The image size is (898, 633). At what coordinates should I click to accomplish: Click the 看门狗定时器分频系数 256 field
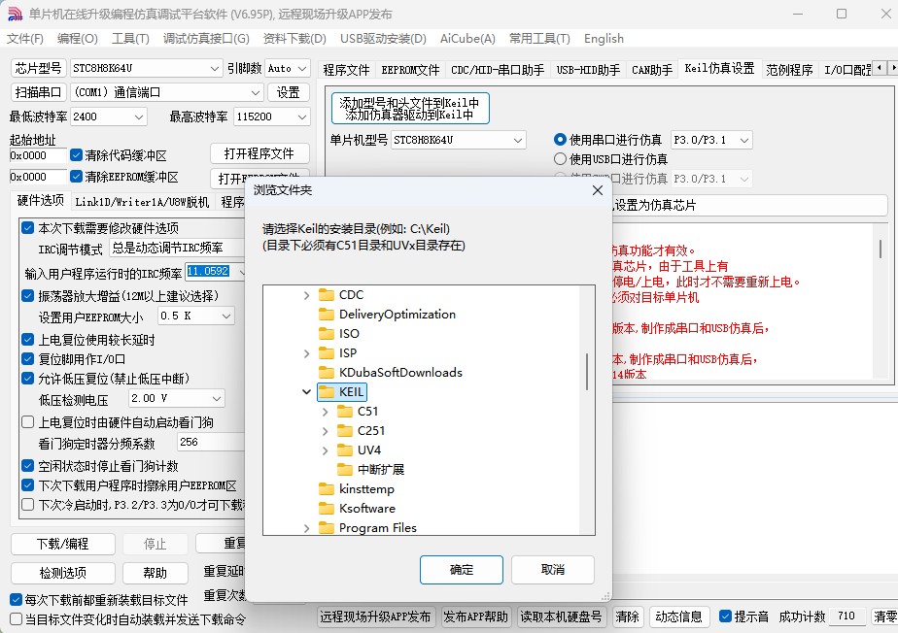pos(211,443)
